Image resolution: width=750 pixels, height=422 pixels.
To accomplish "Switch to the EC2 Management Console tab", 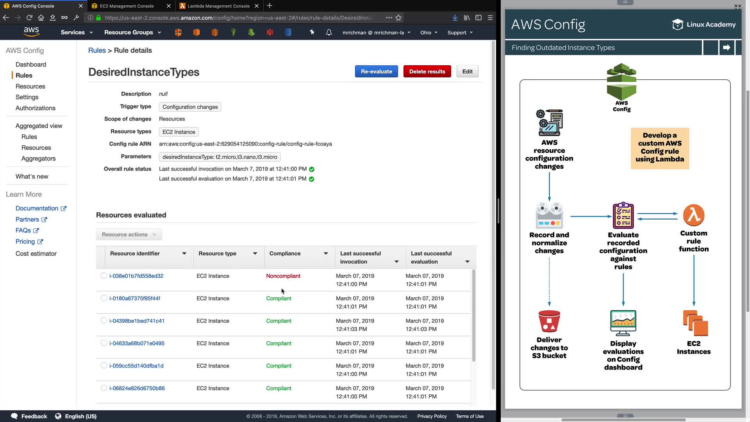I will [x=127, y=6].
